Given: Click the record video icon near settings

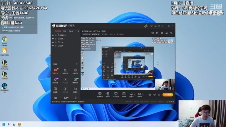Looking at the screenshot, I should (x=150, y=95).
